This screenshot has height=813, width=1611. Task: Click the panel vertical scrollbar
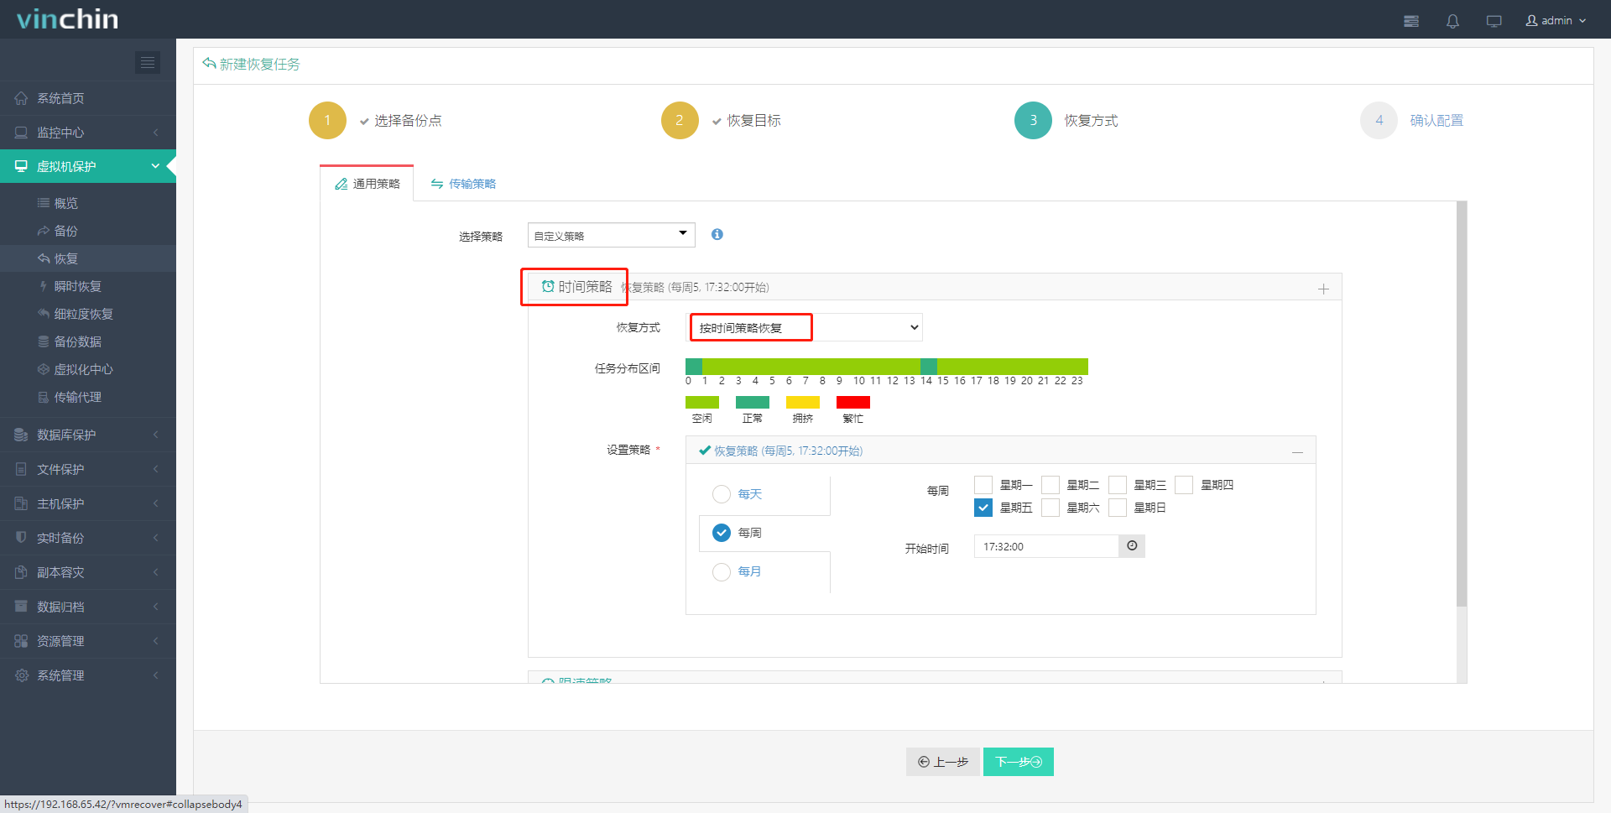(1462, 403)
